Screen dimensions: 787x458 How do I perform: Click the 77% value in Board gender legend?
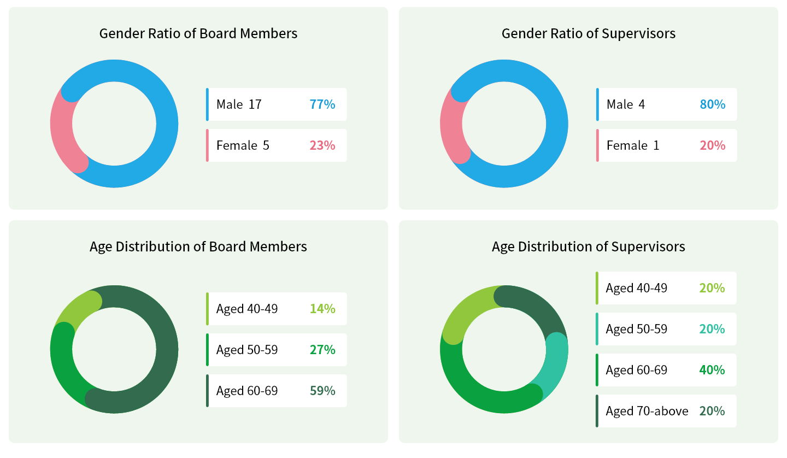click(322, 104)
